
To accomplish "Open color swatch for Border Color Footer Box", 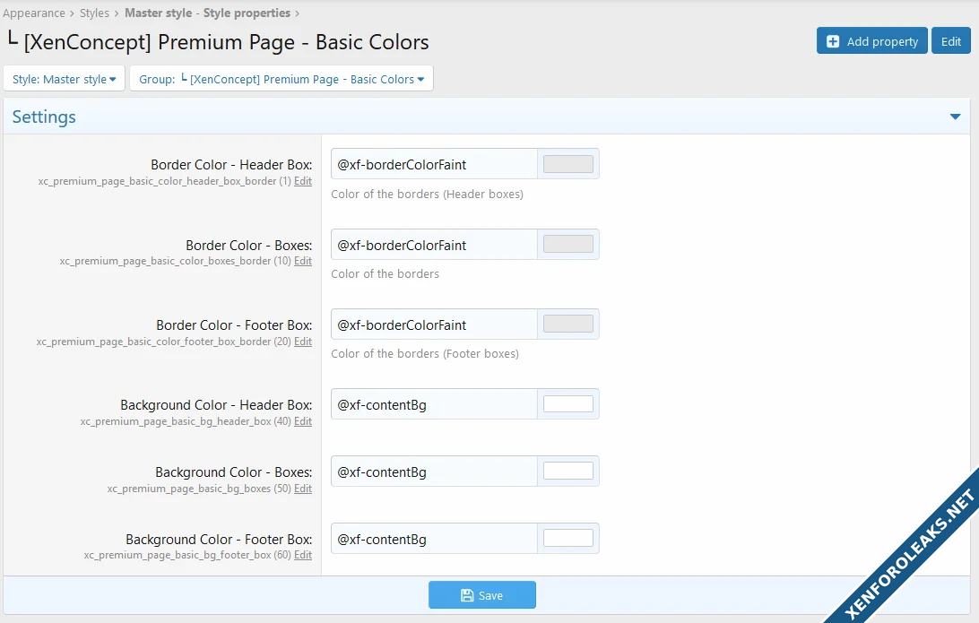I will pos(567,324).
